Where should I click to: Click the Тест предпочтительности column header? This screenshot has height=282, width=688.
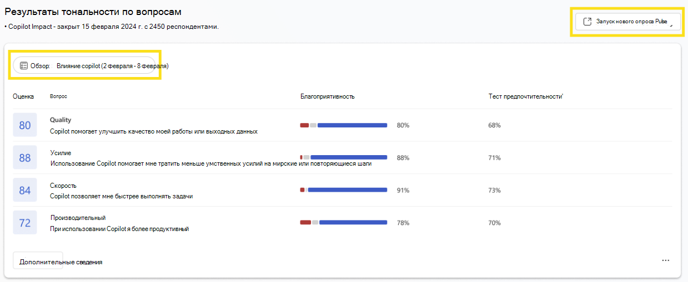pyautogui.click(x=525, y=96)
